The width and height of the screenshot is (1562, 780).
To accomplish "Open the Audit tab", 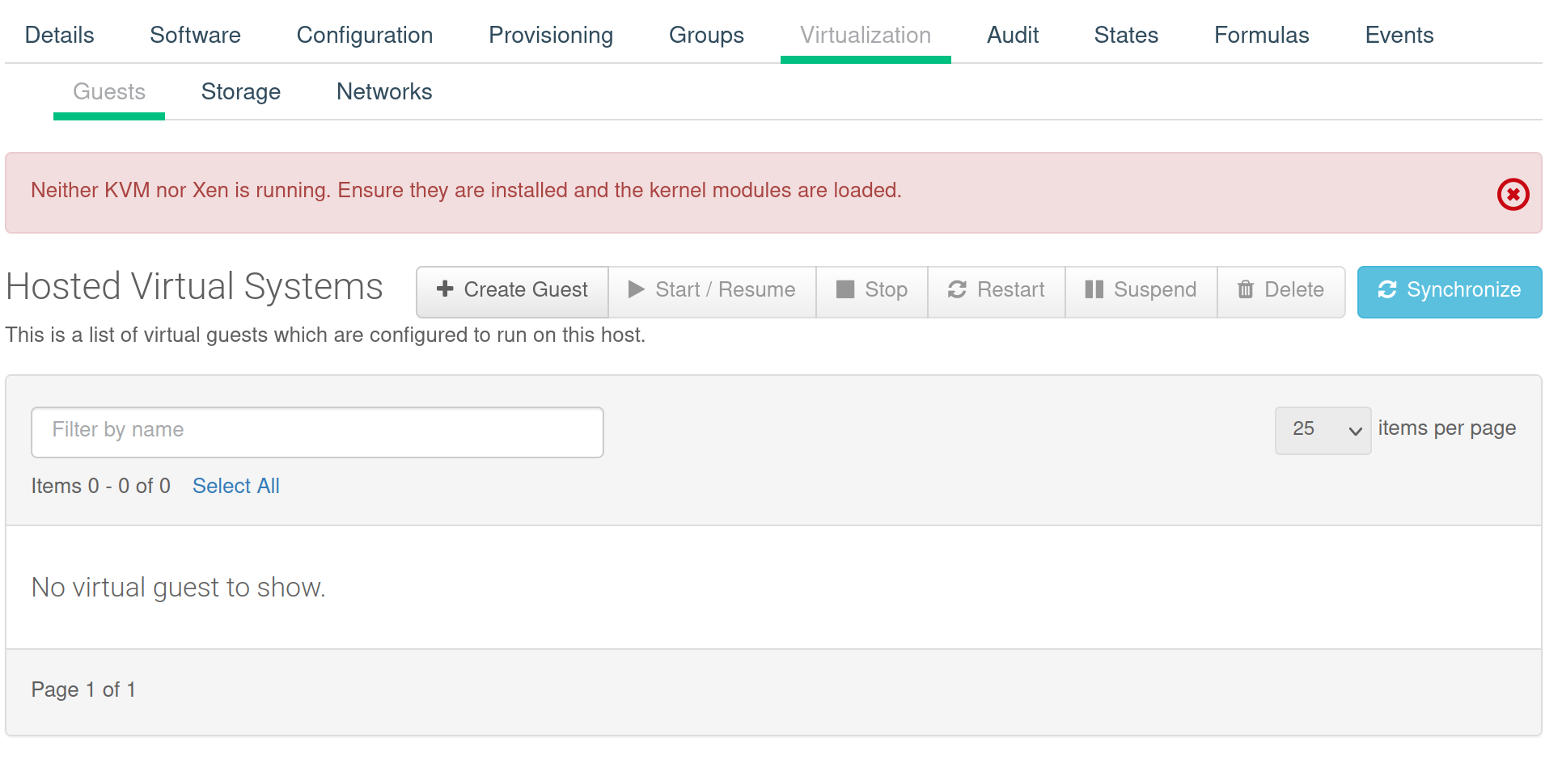I will click(x=1012, y=35).
